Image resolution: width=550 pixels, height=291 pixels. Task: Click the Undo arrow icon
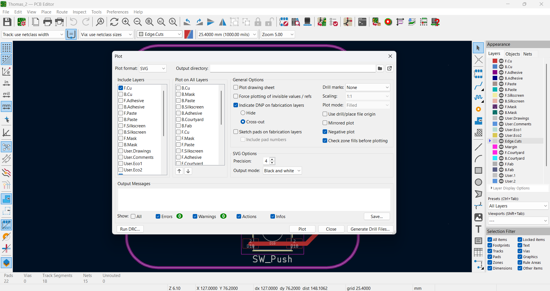(73, 22)
